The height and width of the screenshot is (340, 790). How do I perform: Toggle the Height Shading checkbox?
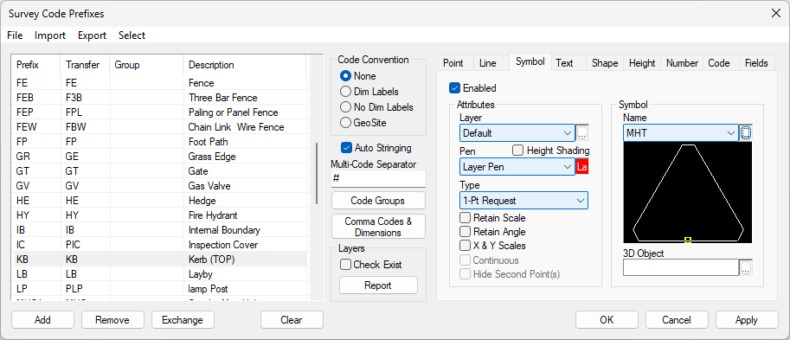click(517, 151)
